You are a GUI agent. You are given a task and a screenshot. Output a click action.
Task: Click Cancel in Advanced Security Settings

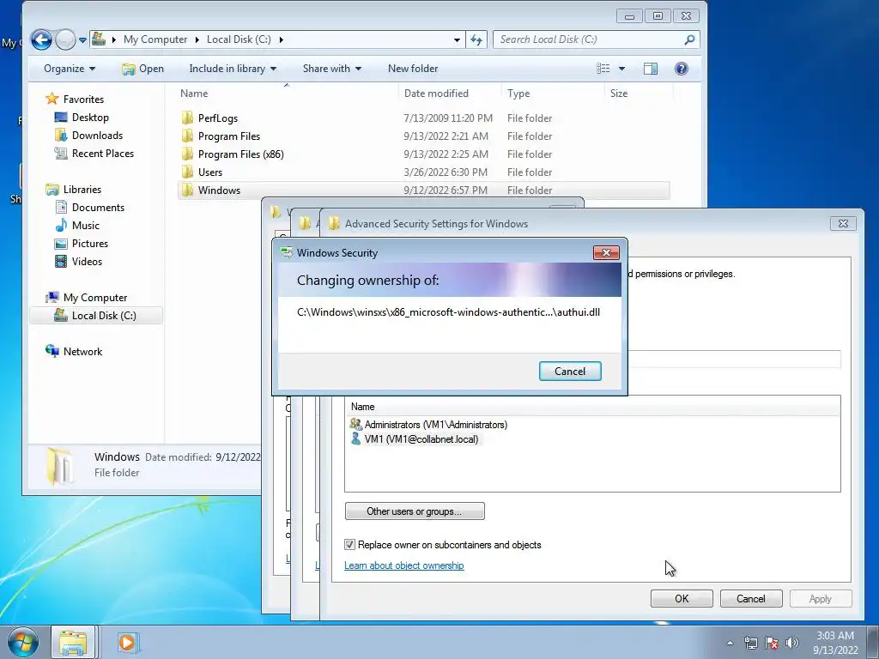[750, 598]
